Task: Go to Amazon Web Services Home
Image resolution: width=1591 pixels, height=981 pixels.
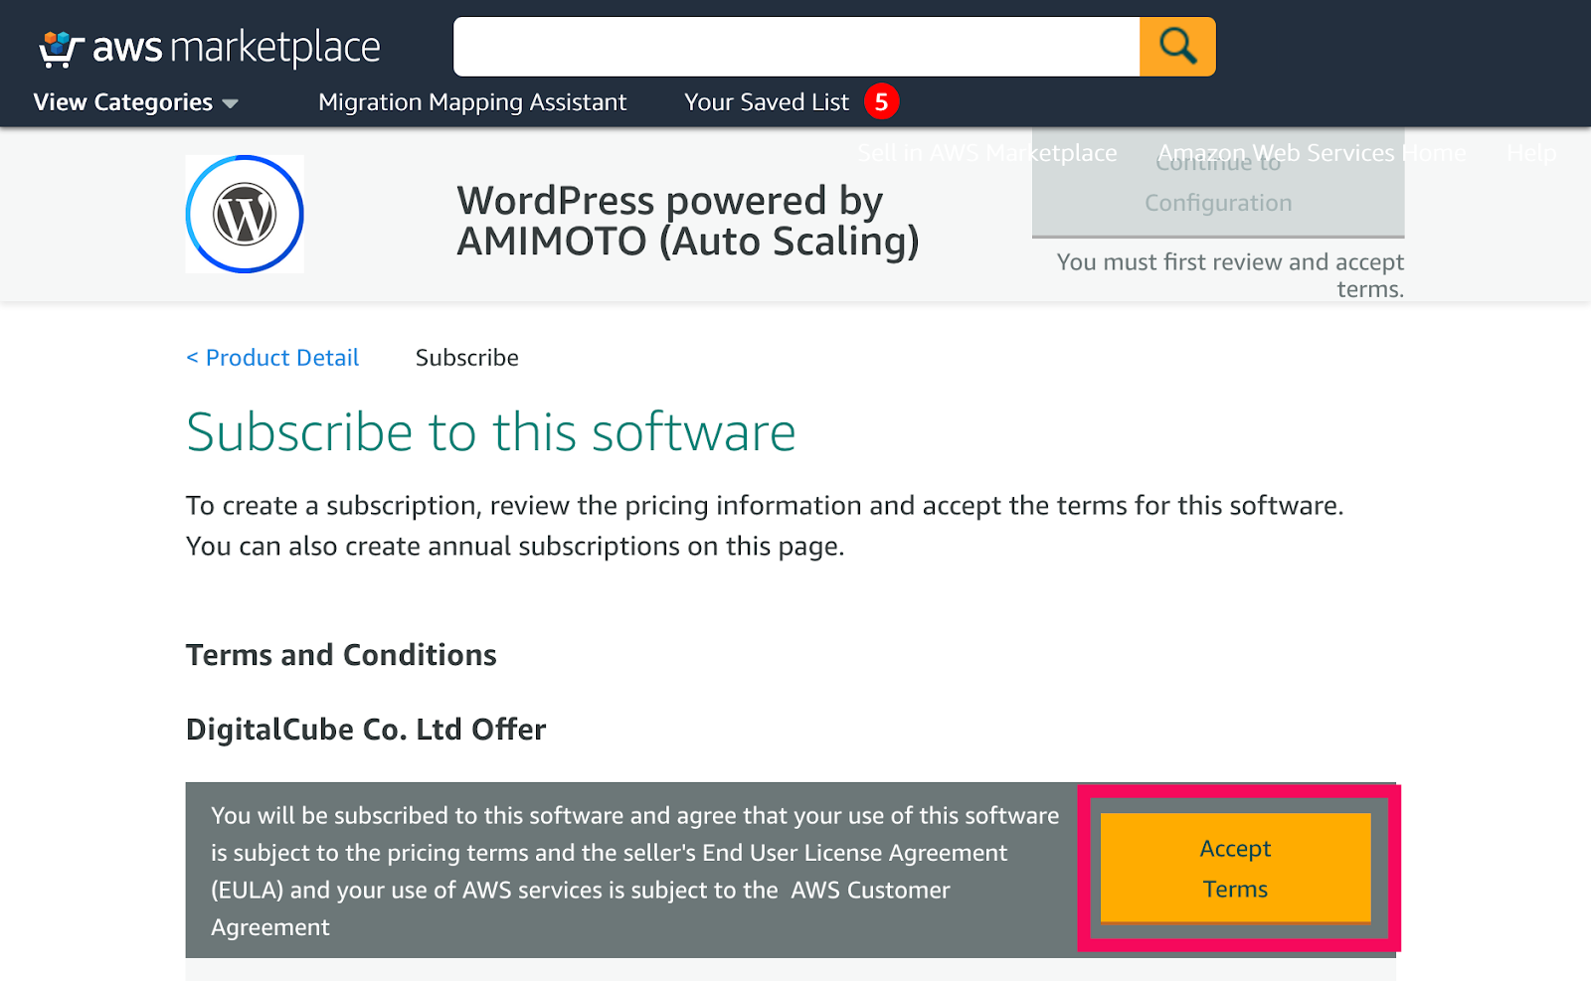Action: 1312,153
